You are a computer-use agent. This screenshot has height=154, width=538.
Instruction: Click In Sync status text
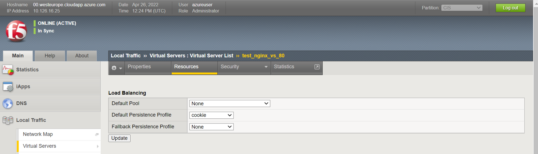pos(46,31)
